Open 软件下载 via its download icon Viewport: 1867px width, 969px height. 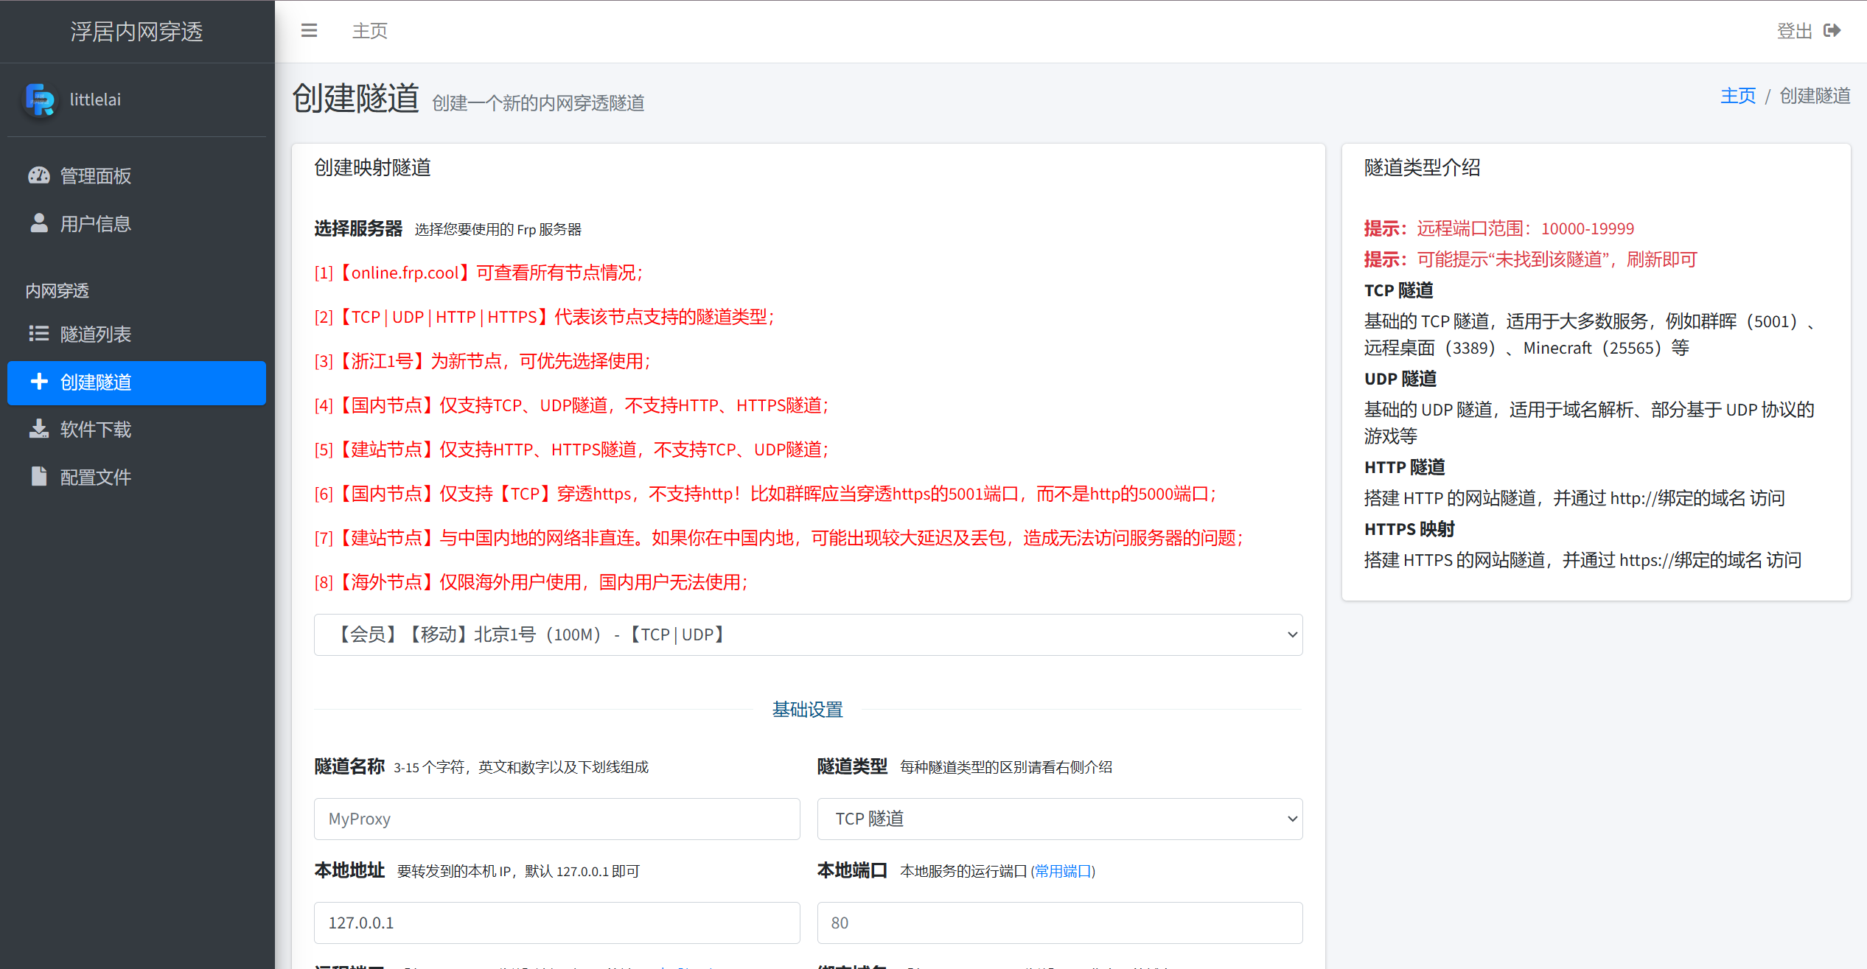pyautogui.click(x=39, y=429)
